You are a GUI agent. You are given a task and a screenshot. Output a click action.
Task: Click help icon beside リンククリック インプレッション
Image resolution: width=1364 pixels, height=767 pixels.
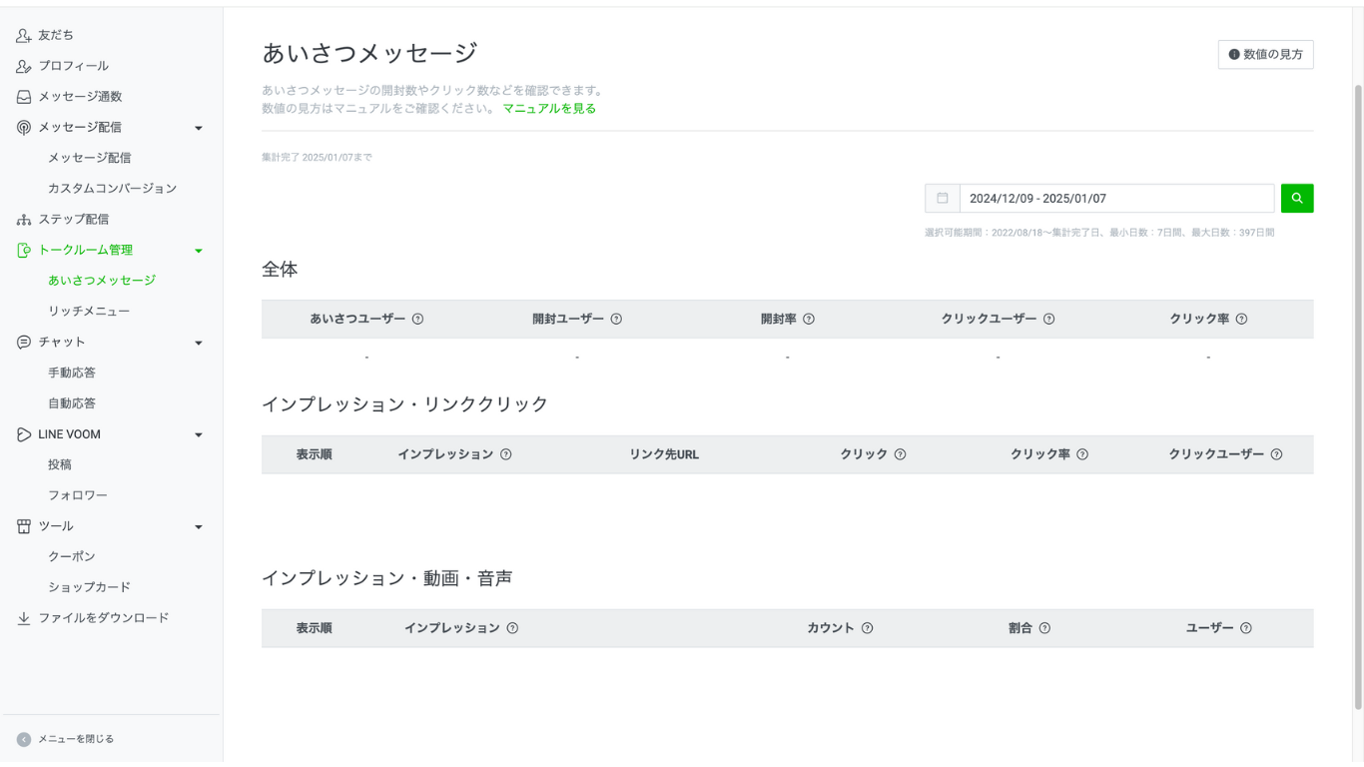(x=505, y=454)
